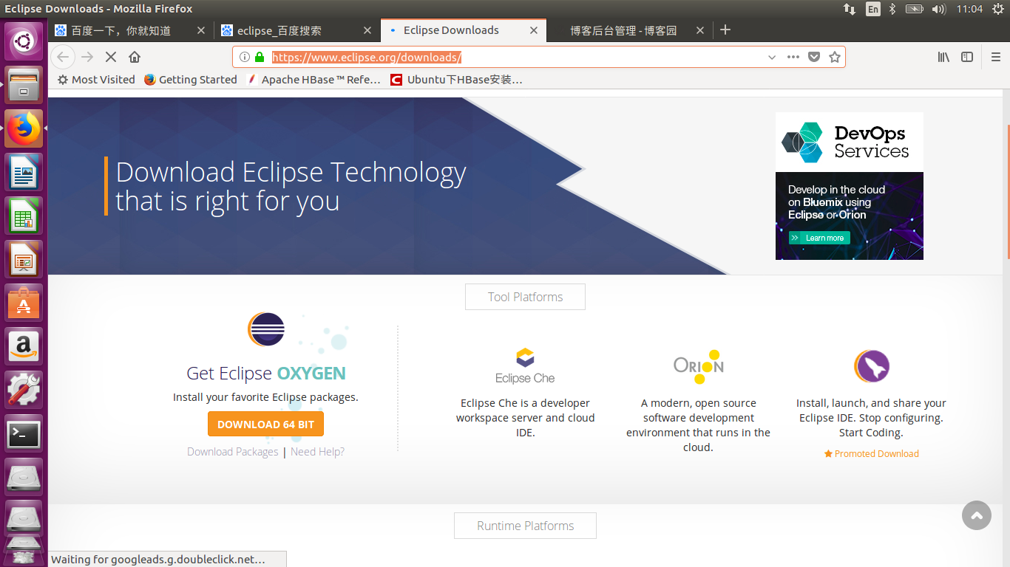This screenshot has width=1010, height=567.
Task: Open sound volume indicator
Action: tap(939, 9)
